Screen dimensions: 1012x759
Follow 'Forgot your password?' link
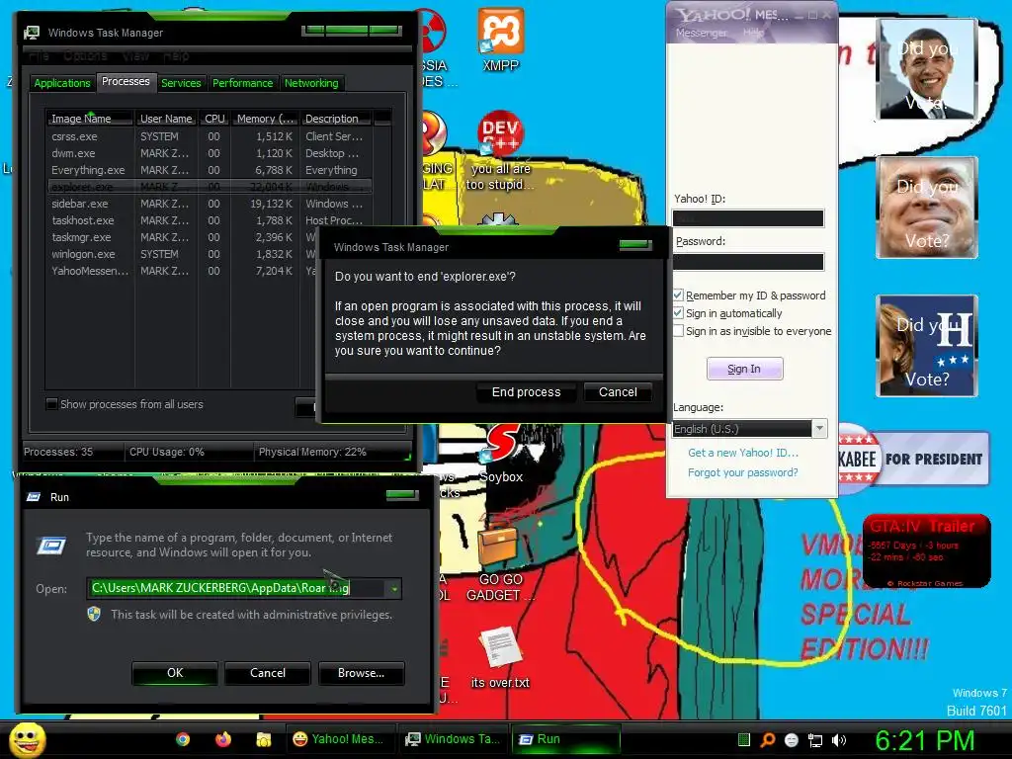click(x=743, y=472)
